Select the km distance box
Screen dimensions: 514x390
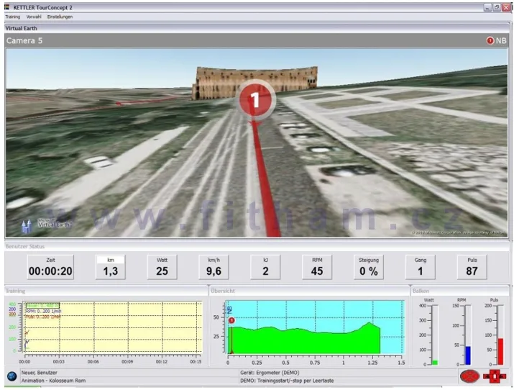click(111, 267)
